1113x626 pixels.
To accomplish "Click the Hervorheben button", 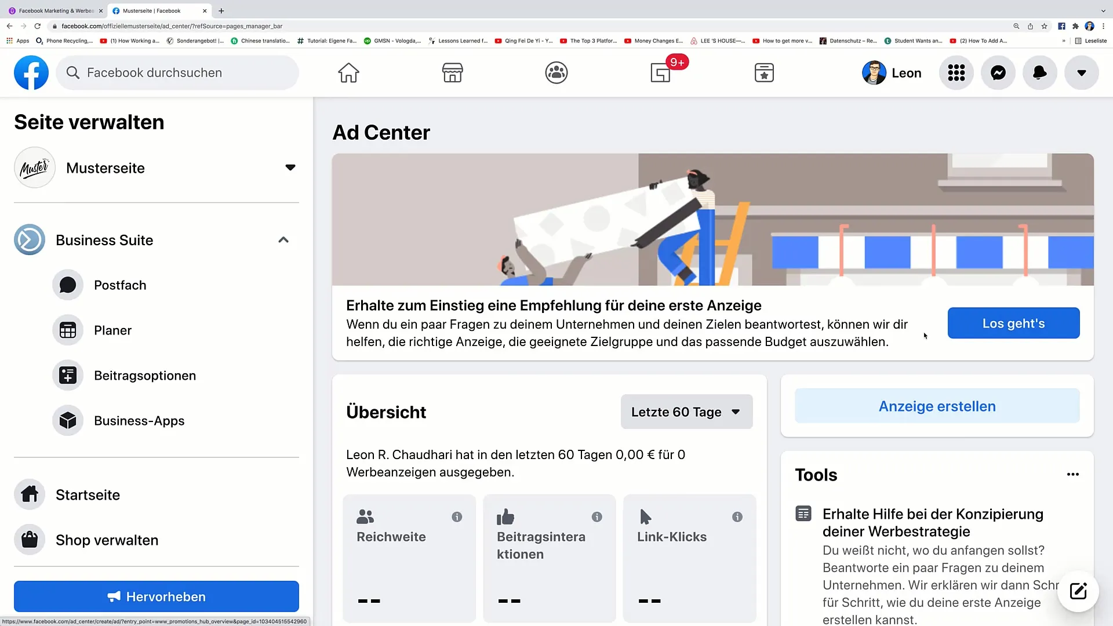I will (x=157, y=596).
